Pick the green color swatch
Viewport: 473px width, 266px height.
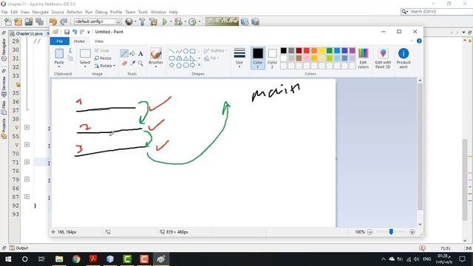pos(330,51)
